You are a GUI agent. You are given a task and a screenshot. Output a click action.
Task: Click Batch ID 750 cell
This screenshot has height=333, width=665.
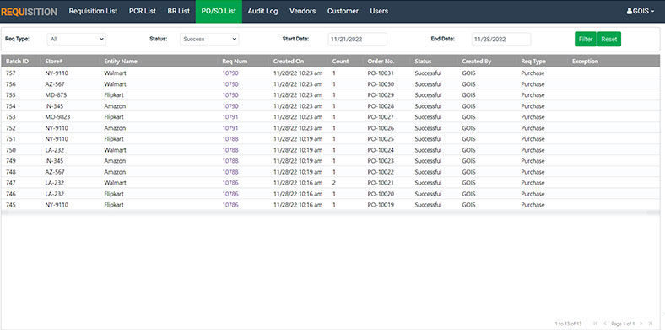click(x=11, y=150)
